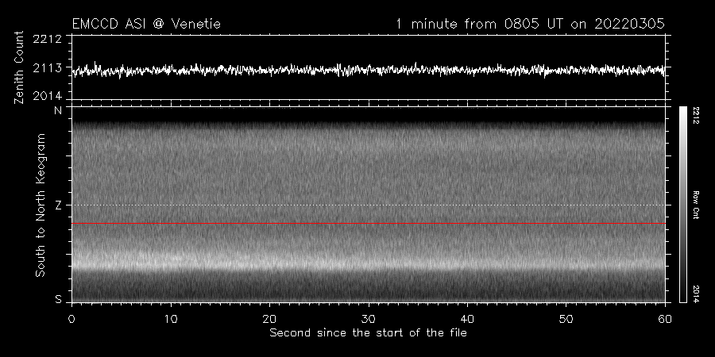
Task: Click the x-axis tick label 40
Action: tap(467, 319)
